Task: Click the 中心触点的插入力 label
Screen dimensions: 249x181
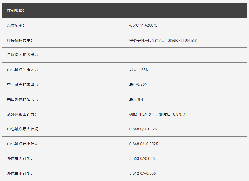Action: pos(23,70)
